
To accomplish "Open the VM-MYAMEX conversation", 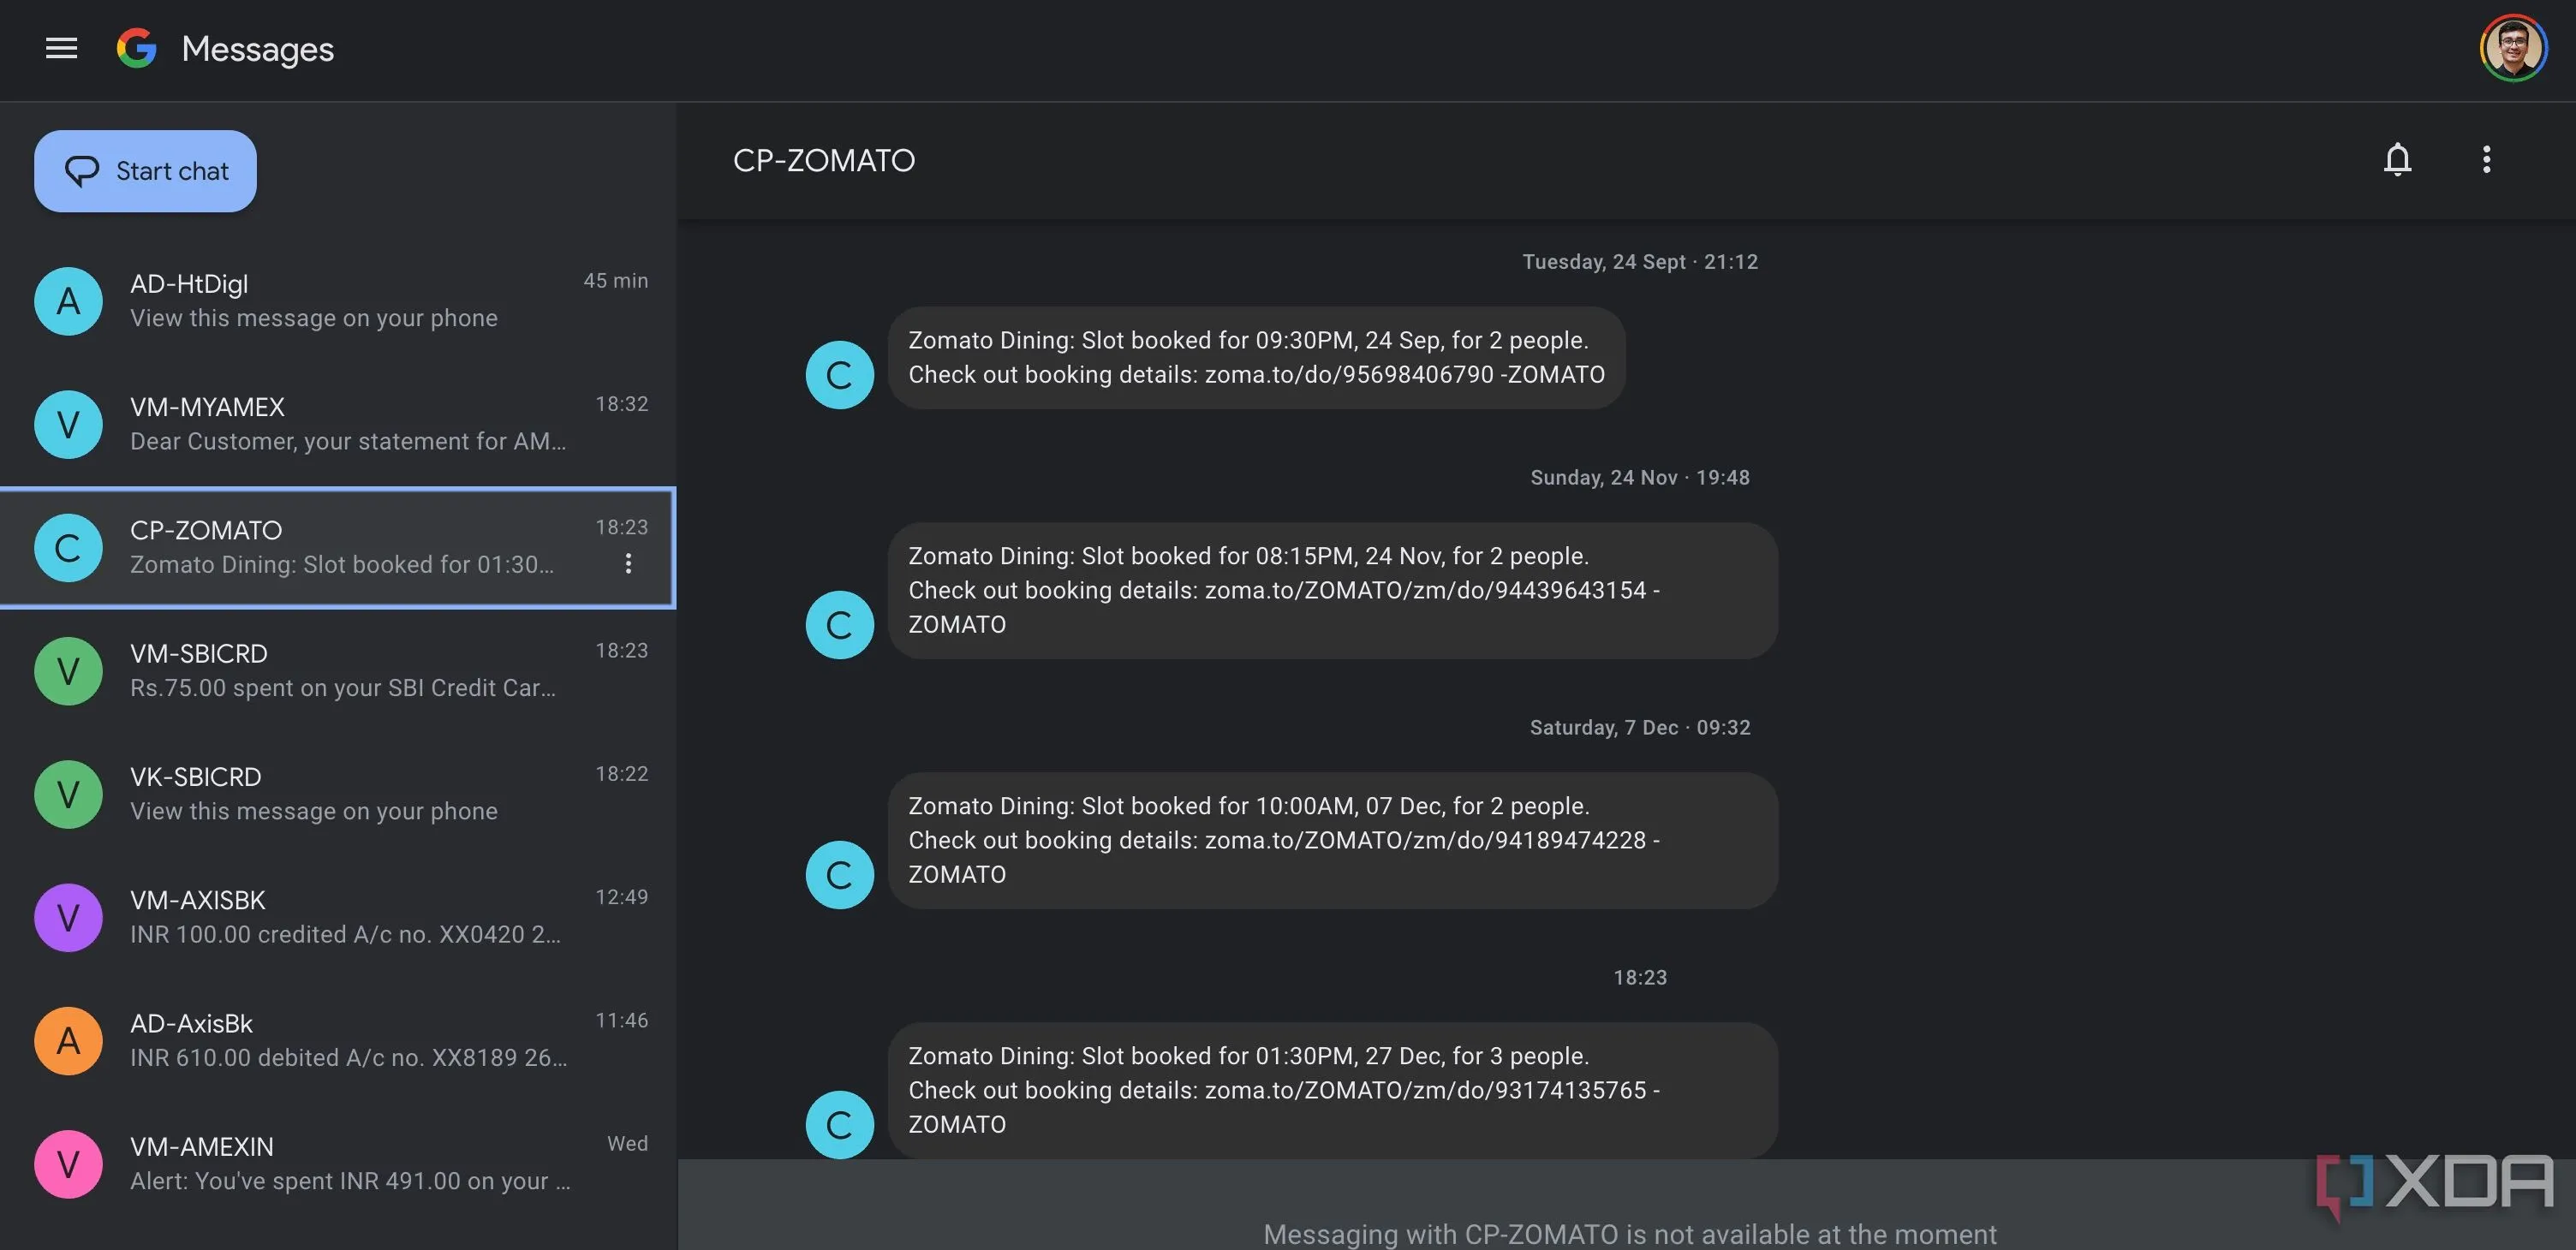I will click(x=338, y=424).
